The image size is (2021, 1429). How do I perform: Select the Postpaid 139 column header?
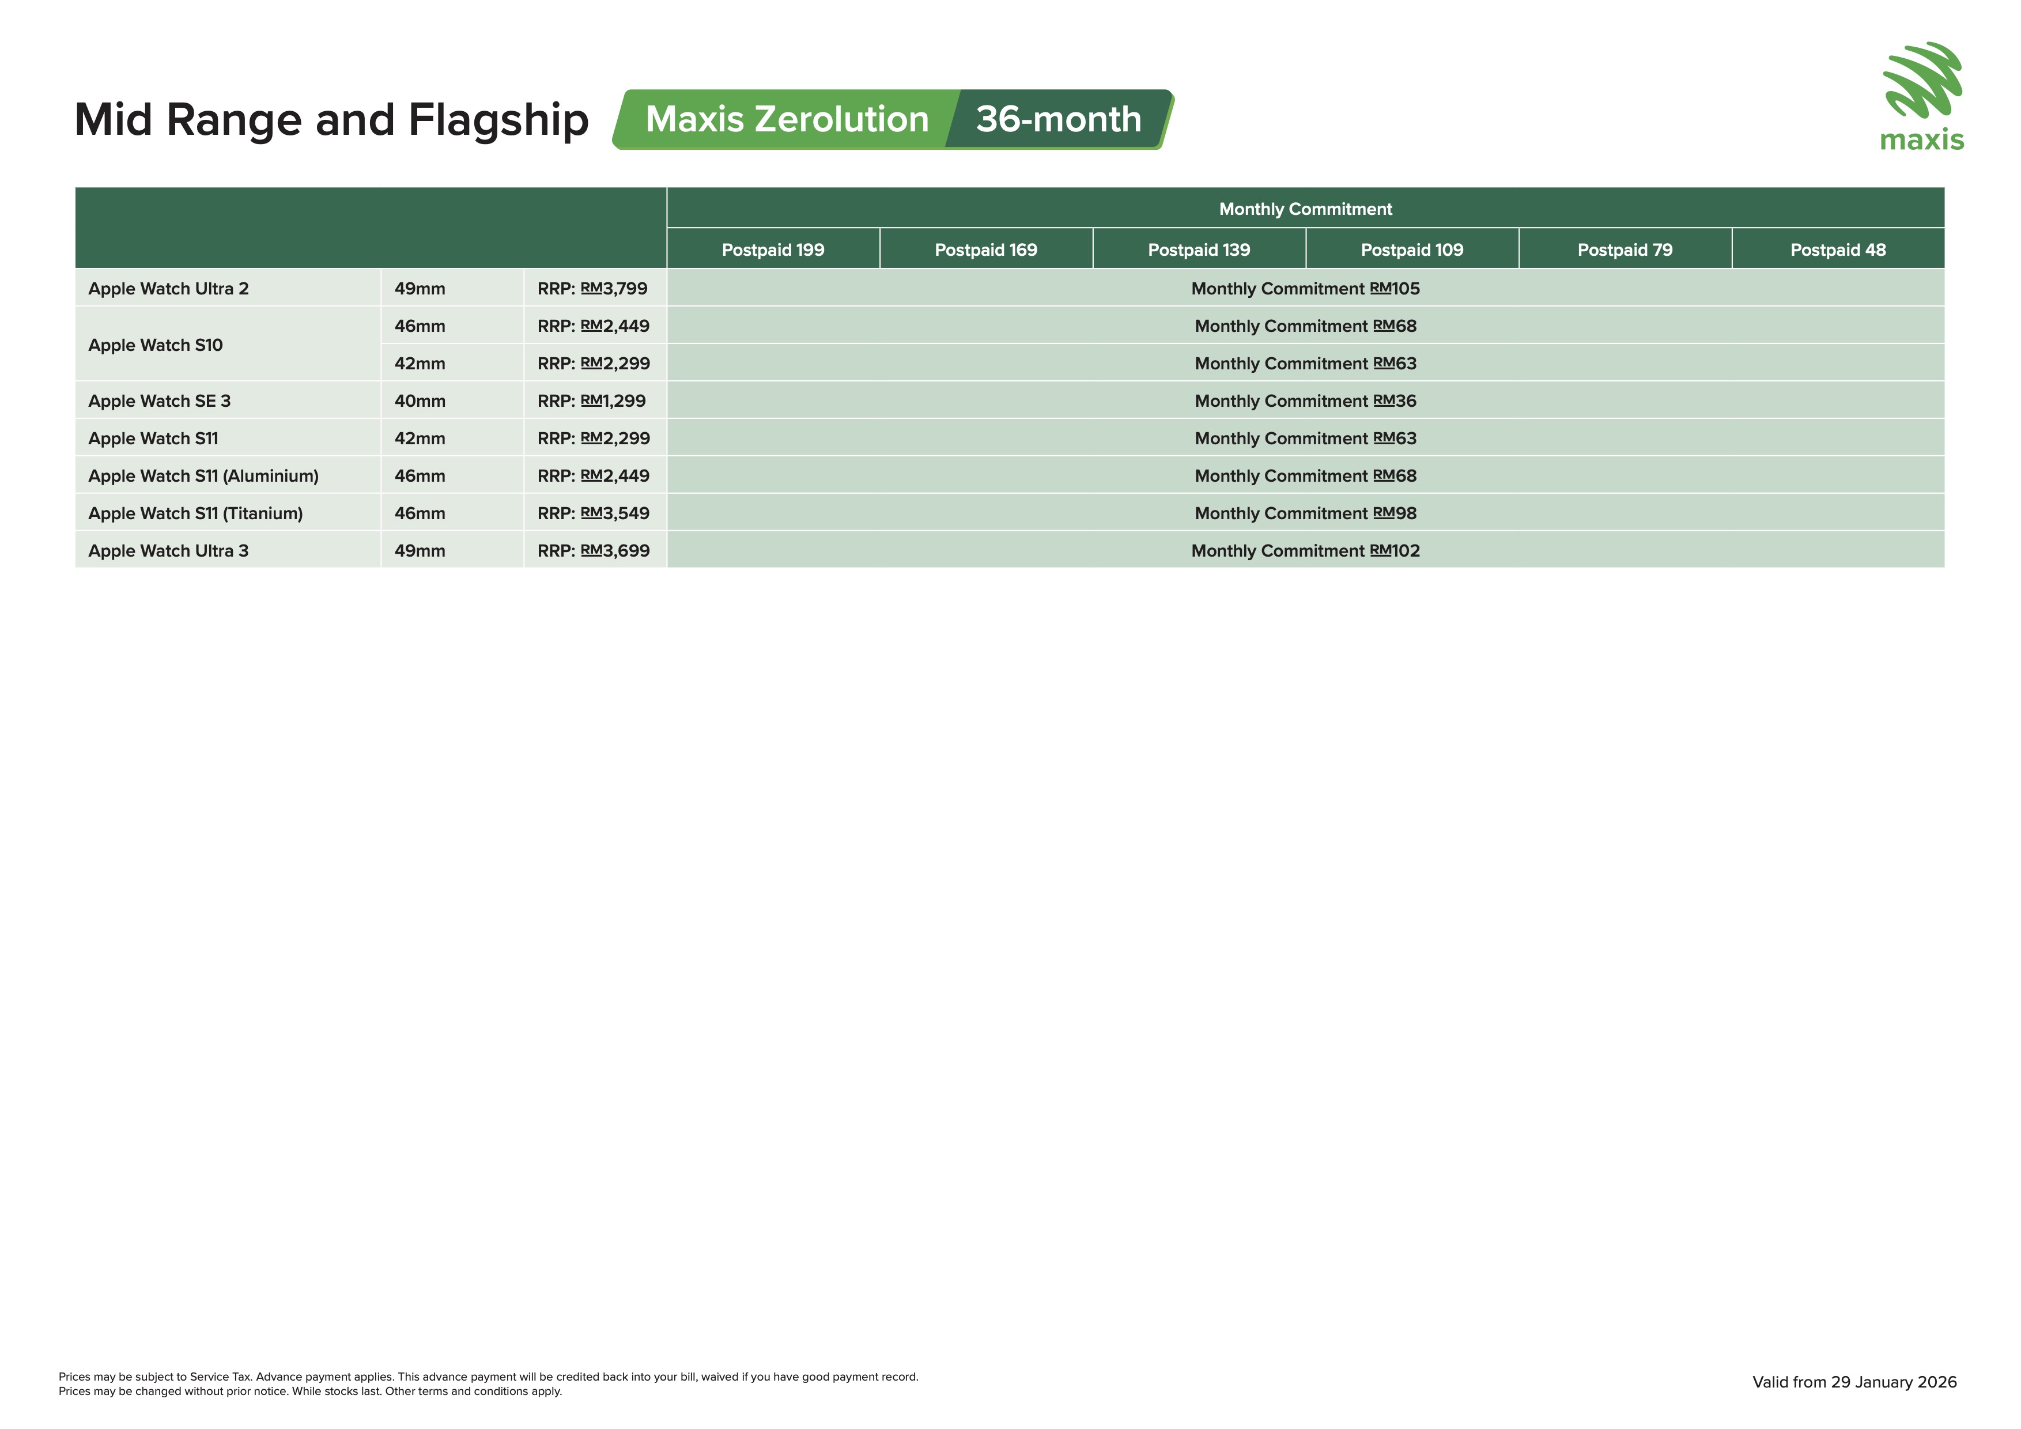tap(1199, 250)
